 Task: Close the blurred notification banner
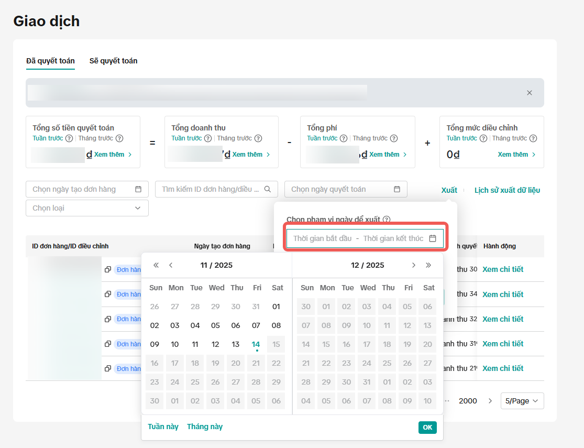pyautogui.click(x=529, y=93)
